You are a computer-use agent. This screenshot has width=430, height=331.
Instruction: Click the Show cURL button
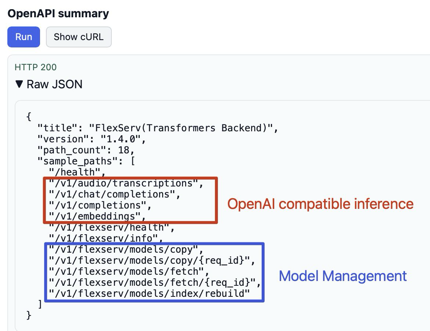tap(78, 37)
